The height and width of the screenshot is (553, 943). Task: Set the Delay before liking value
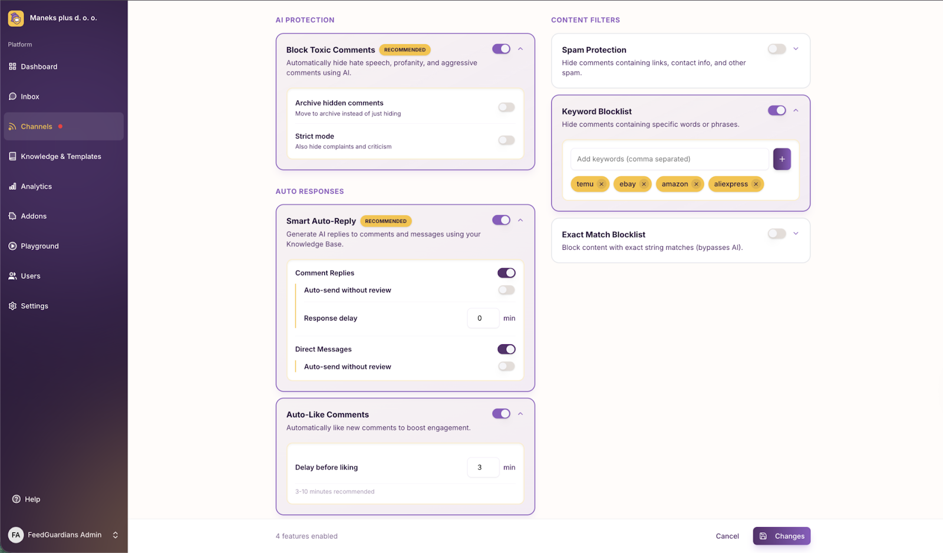[x=483, y=467]
